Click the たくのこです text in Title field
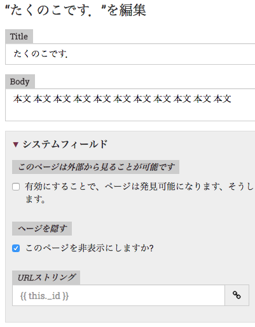This screenshot has width=255, height=327. [x=41, y=54]
